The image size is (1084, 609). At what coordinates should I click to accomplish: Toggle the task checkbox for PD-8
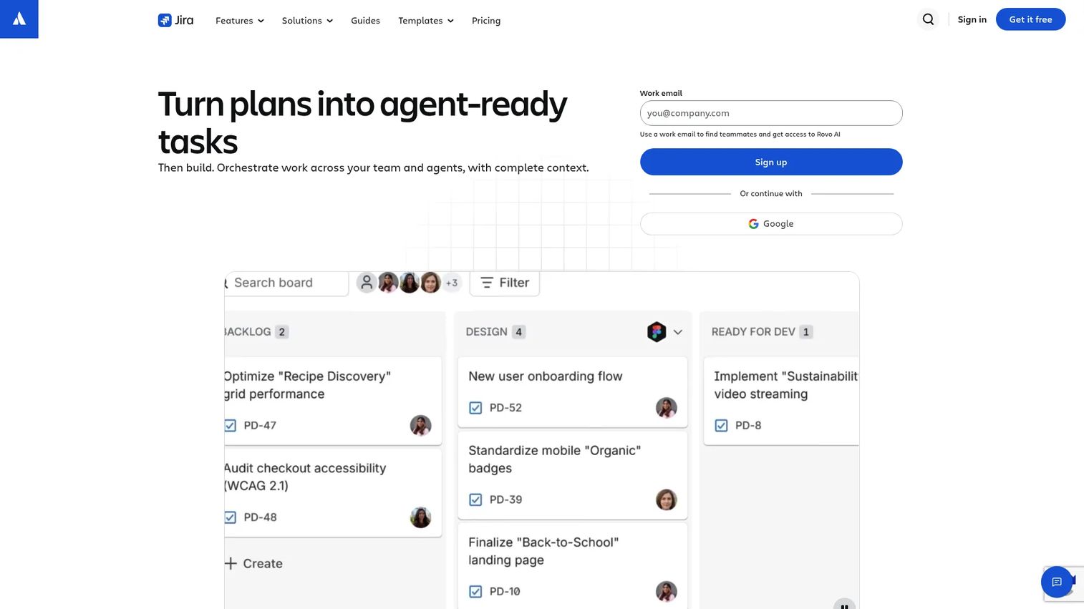click(x=721, y=425)
